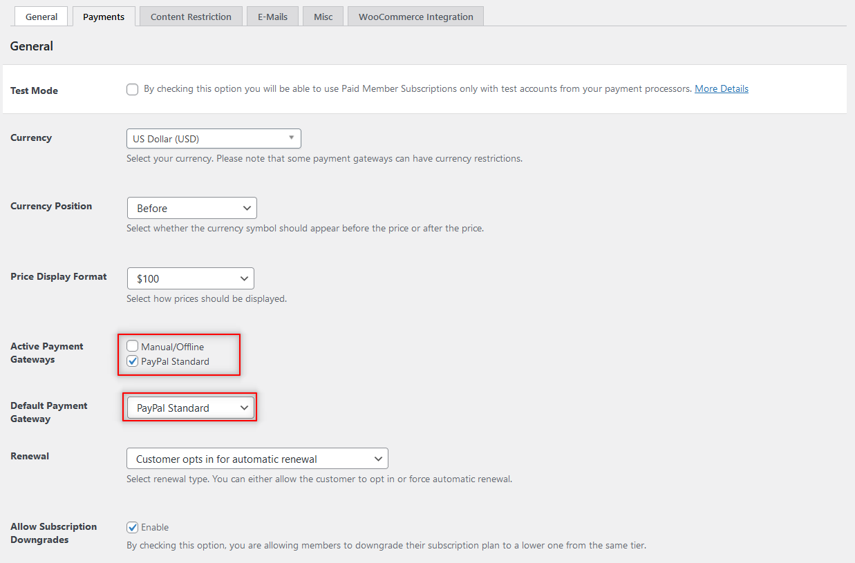Open the Content Restriction tab
Screen dimensions: 855x563
[191, 17]
